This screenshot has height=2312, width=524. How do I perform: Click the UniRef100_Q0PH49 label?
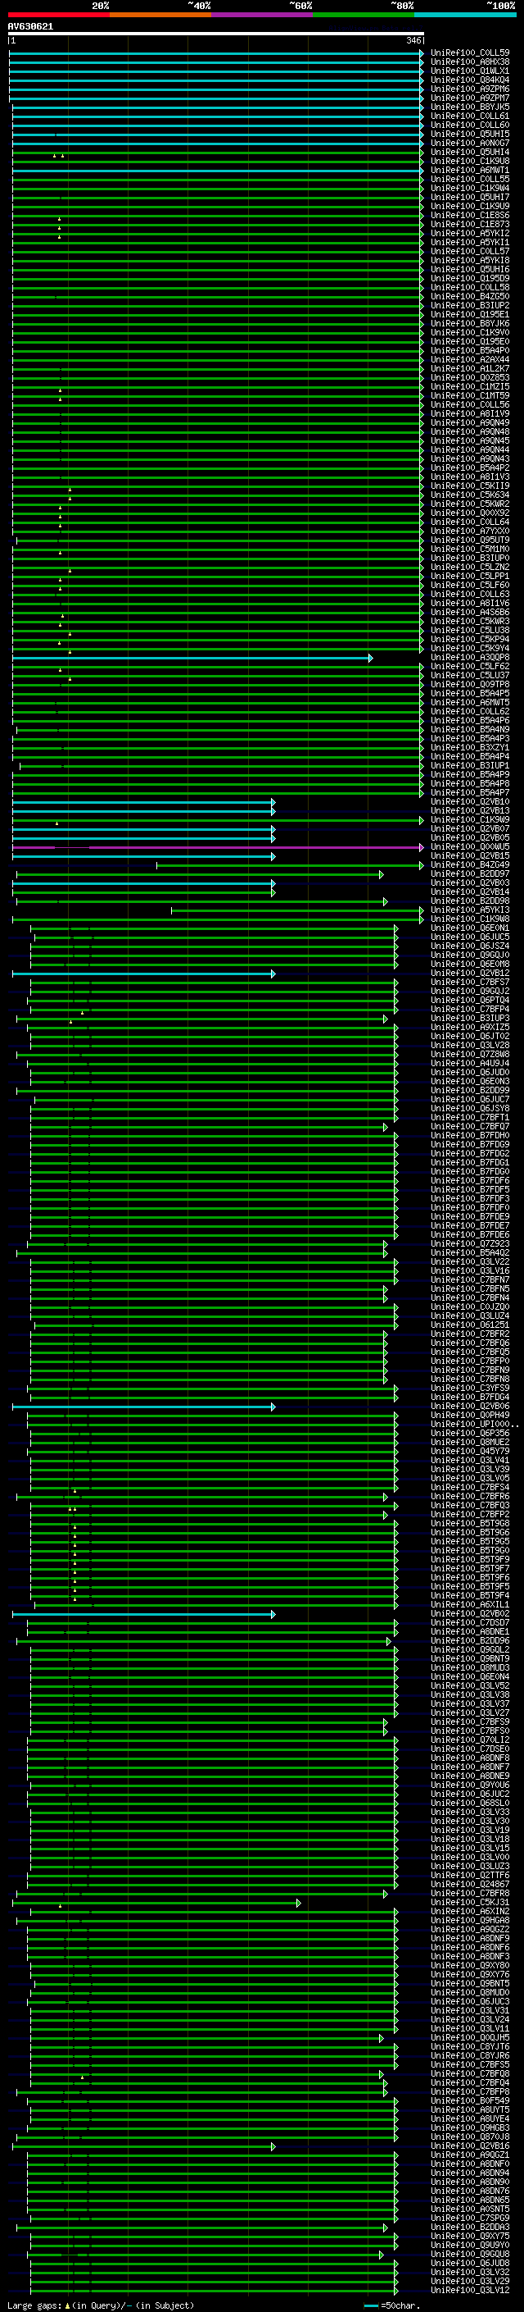coord(469,1416)
